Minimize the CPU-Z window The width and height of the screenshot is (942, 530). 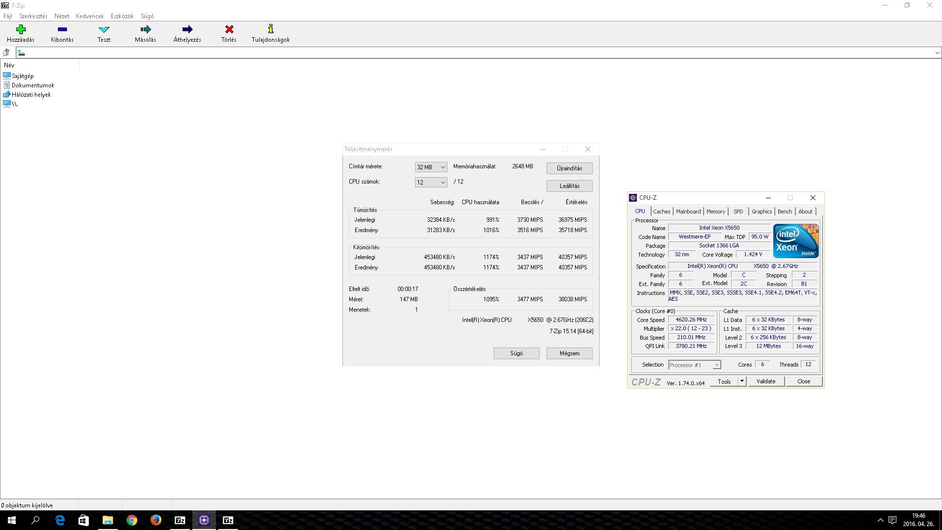click(x=768, y=198)
